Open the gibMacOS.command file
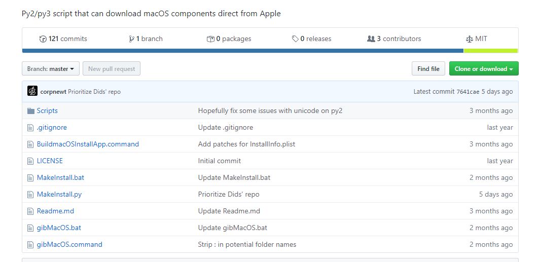Image resolution: width=538 pixels, height=262 pixels. (x=69, y=244)
